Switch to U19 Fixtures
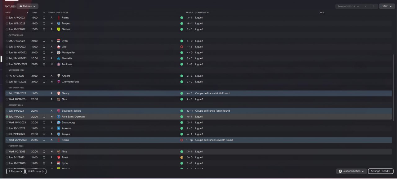Image resolution: width=397 pixels, height=179 pixels. [36, 171]
